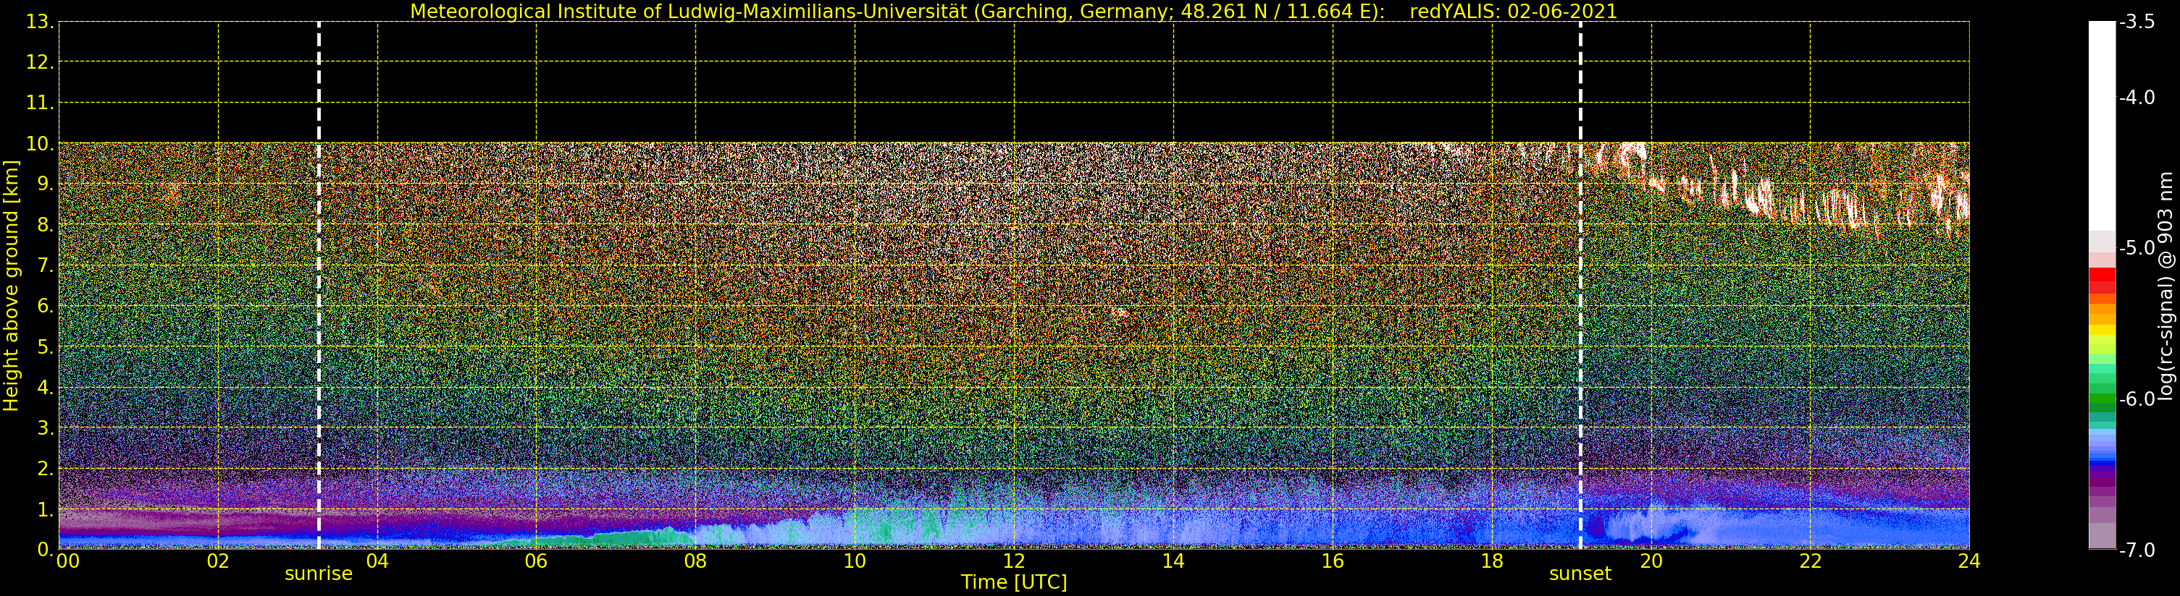Click the "7." height axis tick label
Viewport: 2180px width, 596px height.
(x=45, y=266)
